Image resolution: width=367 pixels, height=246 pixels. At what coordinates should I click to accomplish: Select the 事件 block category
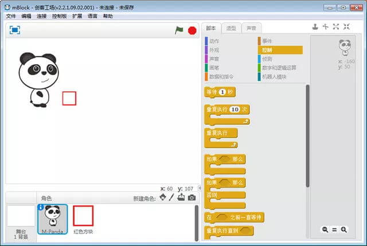coord(266,41)
